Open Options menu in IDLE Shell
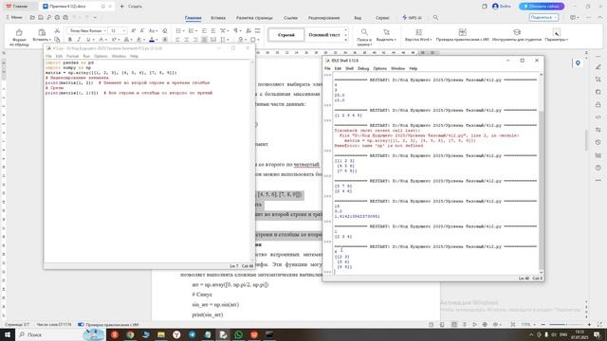607x341 pixels. pyautogui.click(x=379, y=68)
